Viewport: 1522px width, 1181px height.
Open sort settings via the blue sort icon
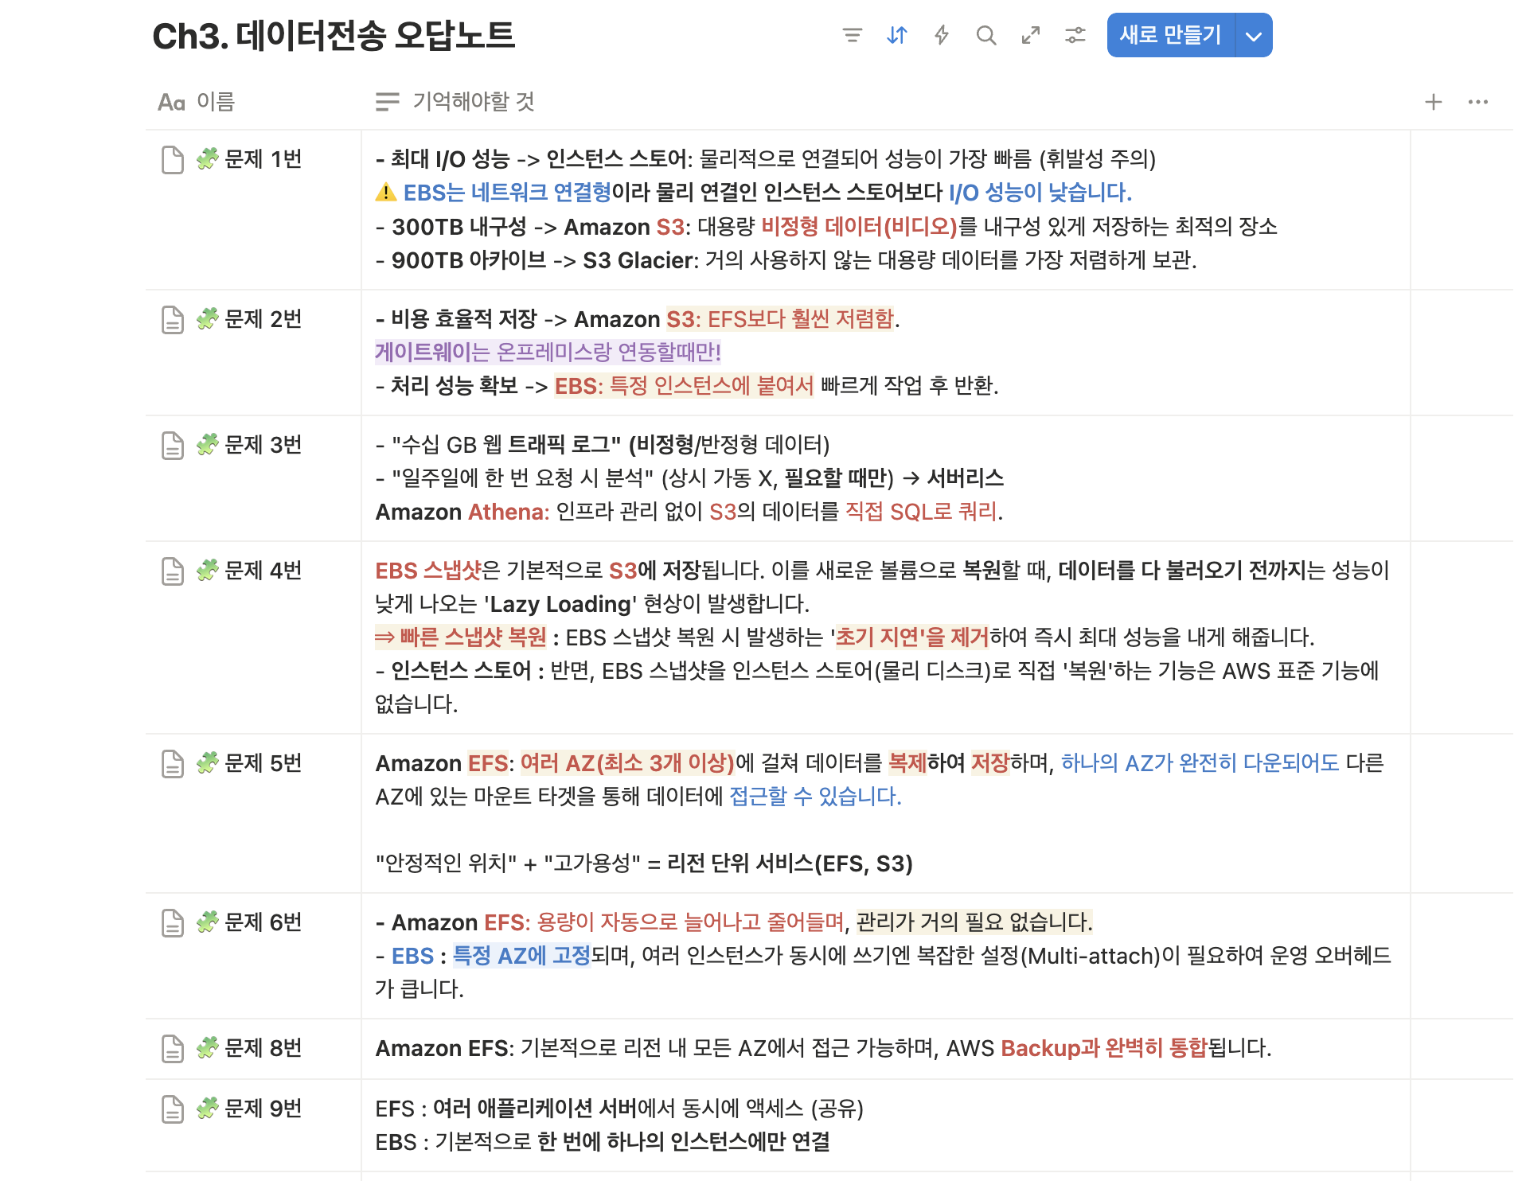(896, 35)
